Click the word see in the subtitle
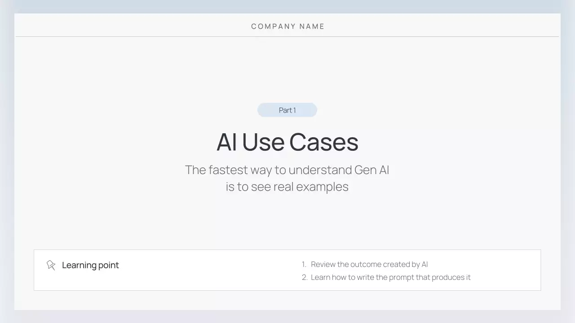Image resolution: width=575 pixels, height=323 pixels. coord(261,186)
